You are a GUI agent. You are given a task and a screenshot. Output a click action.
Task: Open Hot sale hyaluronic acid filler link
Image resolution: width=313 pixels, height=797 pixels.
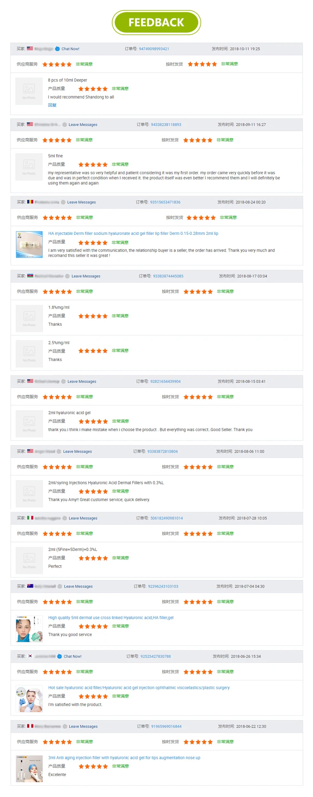tap(139, 688)
